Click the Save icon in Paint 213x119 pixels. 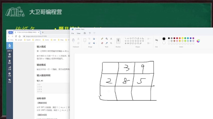pos(85,33)
